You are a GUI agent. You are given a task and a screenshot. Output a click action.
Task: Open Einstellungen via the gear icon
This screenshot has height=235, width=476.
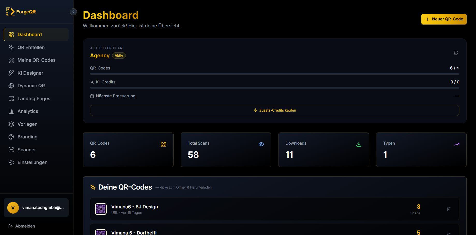pyautogui.click(x=11, y=162)
